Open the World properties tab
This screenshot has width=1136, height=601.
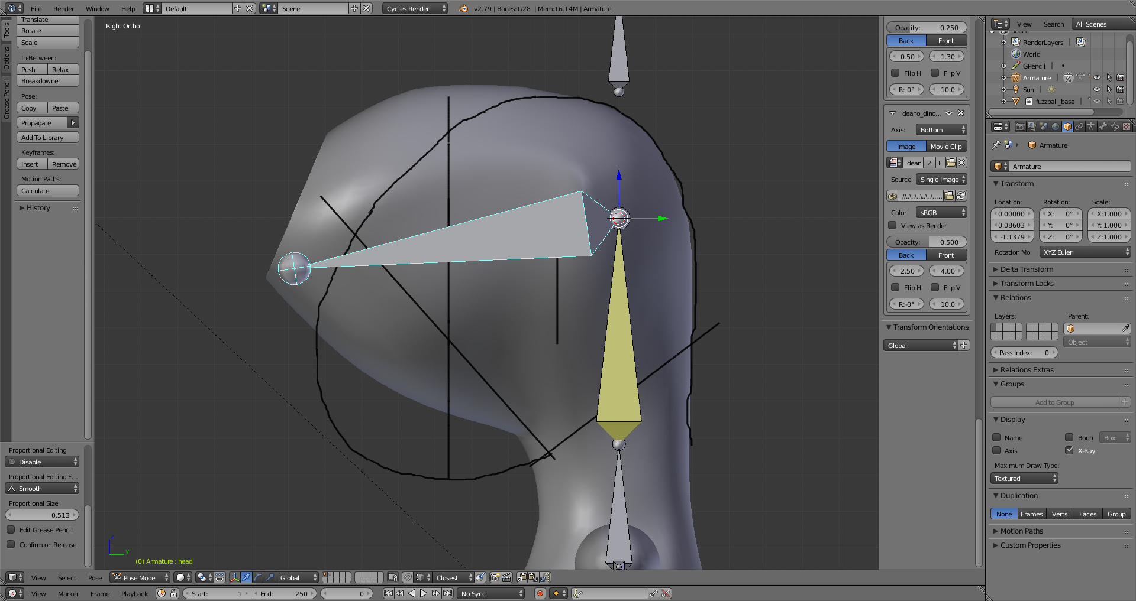pos(1056,126)
